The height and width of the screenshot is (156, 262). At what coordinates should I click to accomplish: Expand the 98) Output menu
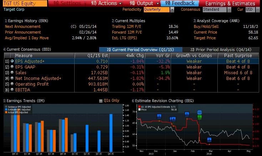point(144,3)
